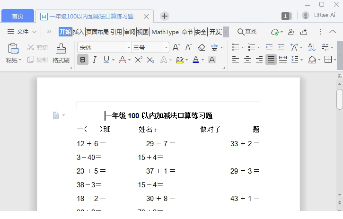This screenshot has width=343, height=219.
Task: Click the sort A-Z icon
Action: click(x=311, y=47)
